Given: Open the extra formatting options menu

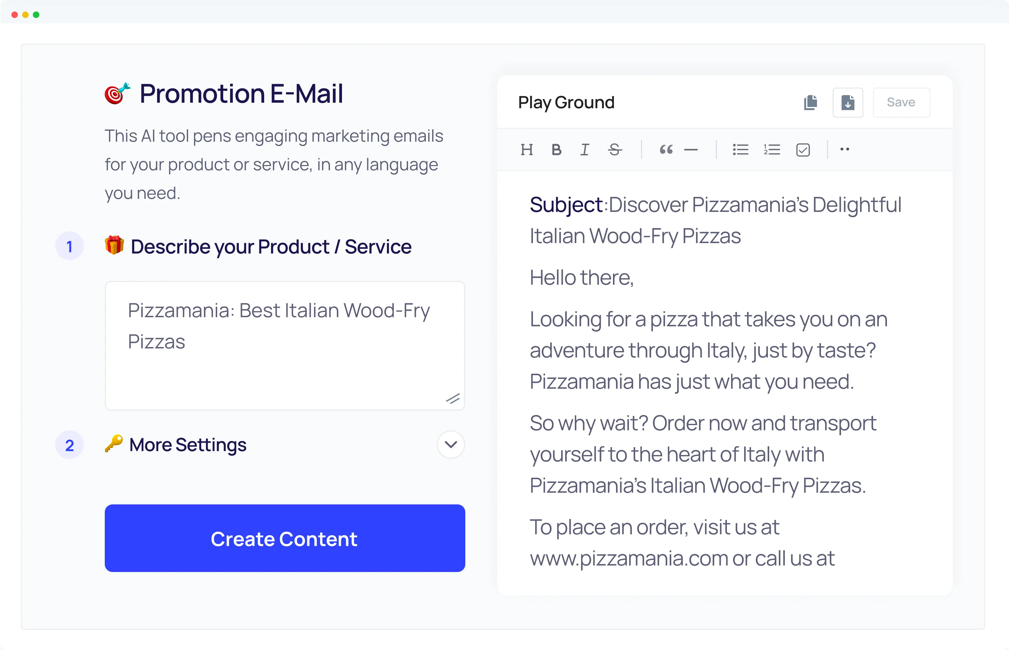Looking at the screenshot, I should [x=845, y=149].
